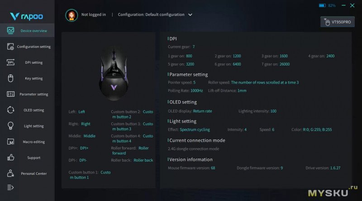Click the Parameter setting sliders icon
This screenshot has width=362, height=201.
click(11, 94)
